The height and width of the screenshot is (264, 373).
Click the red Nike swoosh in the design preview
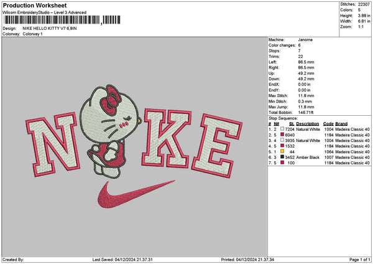pyautogui.click(x=136, y=194)
